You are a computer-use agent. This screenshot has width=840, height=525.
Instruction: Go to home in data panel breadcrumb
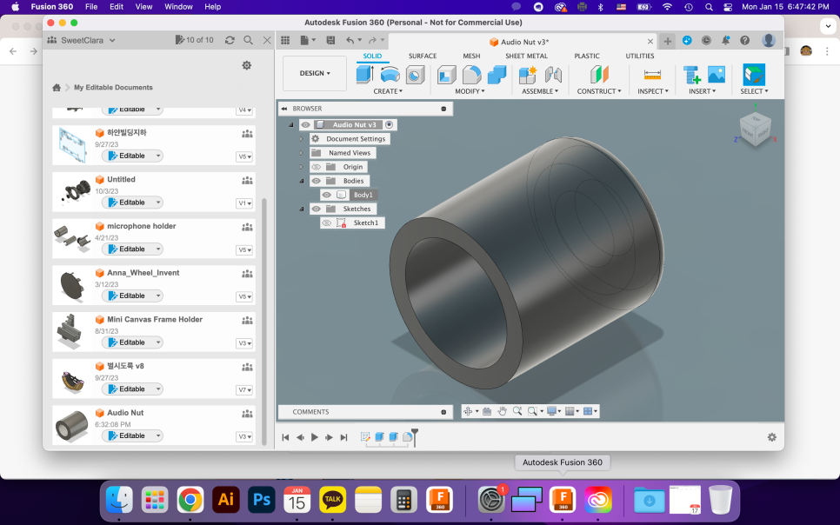57,87
